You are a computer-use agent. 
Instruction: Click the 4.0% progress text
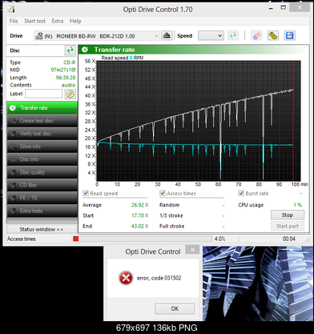point(219,239)
